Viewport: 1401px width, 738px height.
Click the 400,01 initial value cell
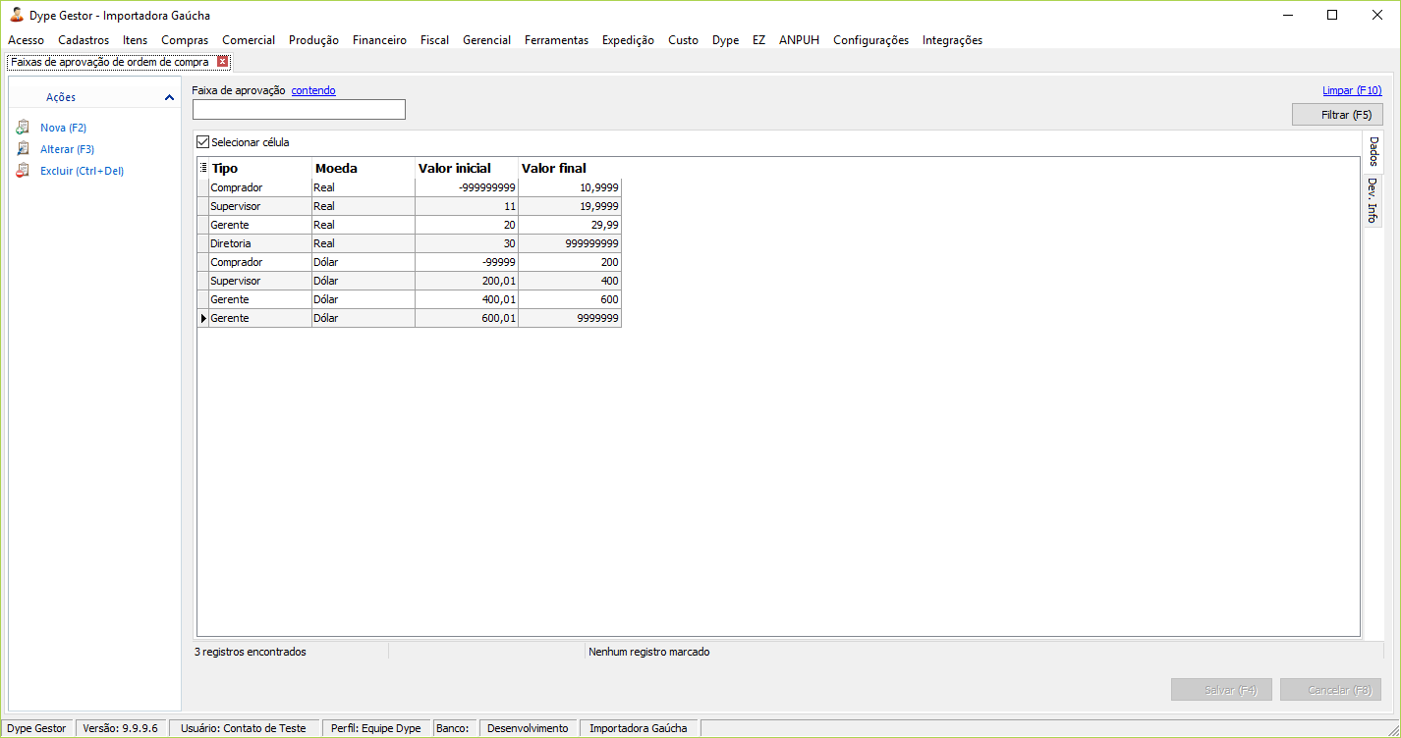[467, 299]
